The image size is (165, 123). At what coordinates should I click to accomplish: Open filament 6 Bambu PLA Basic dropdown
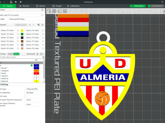[33, 38]
